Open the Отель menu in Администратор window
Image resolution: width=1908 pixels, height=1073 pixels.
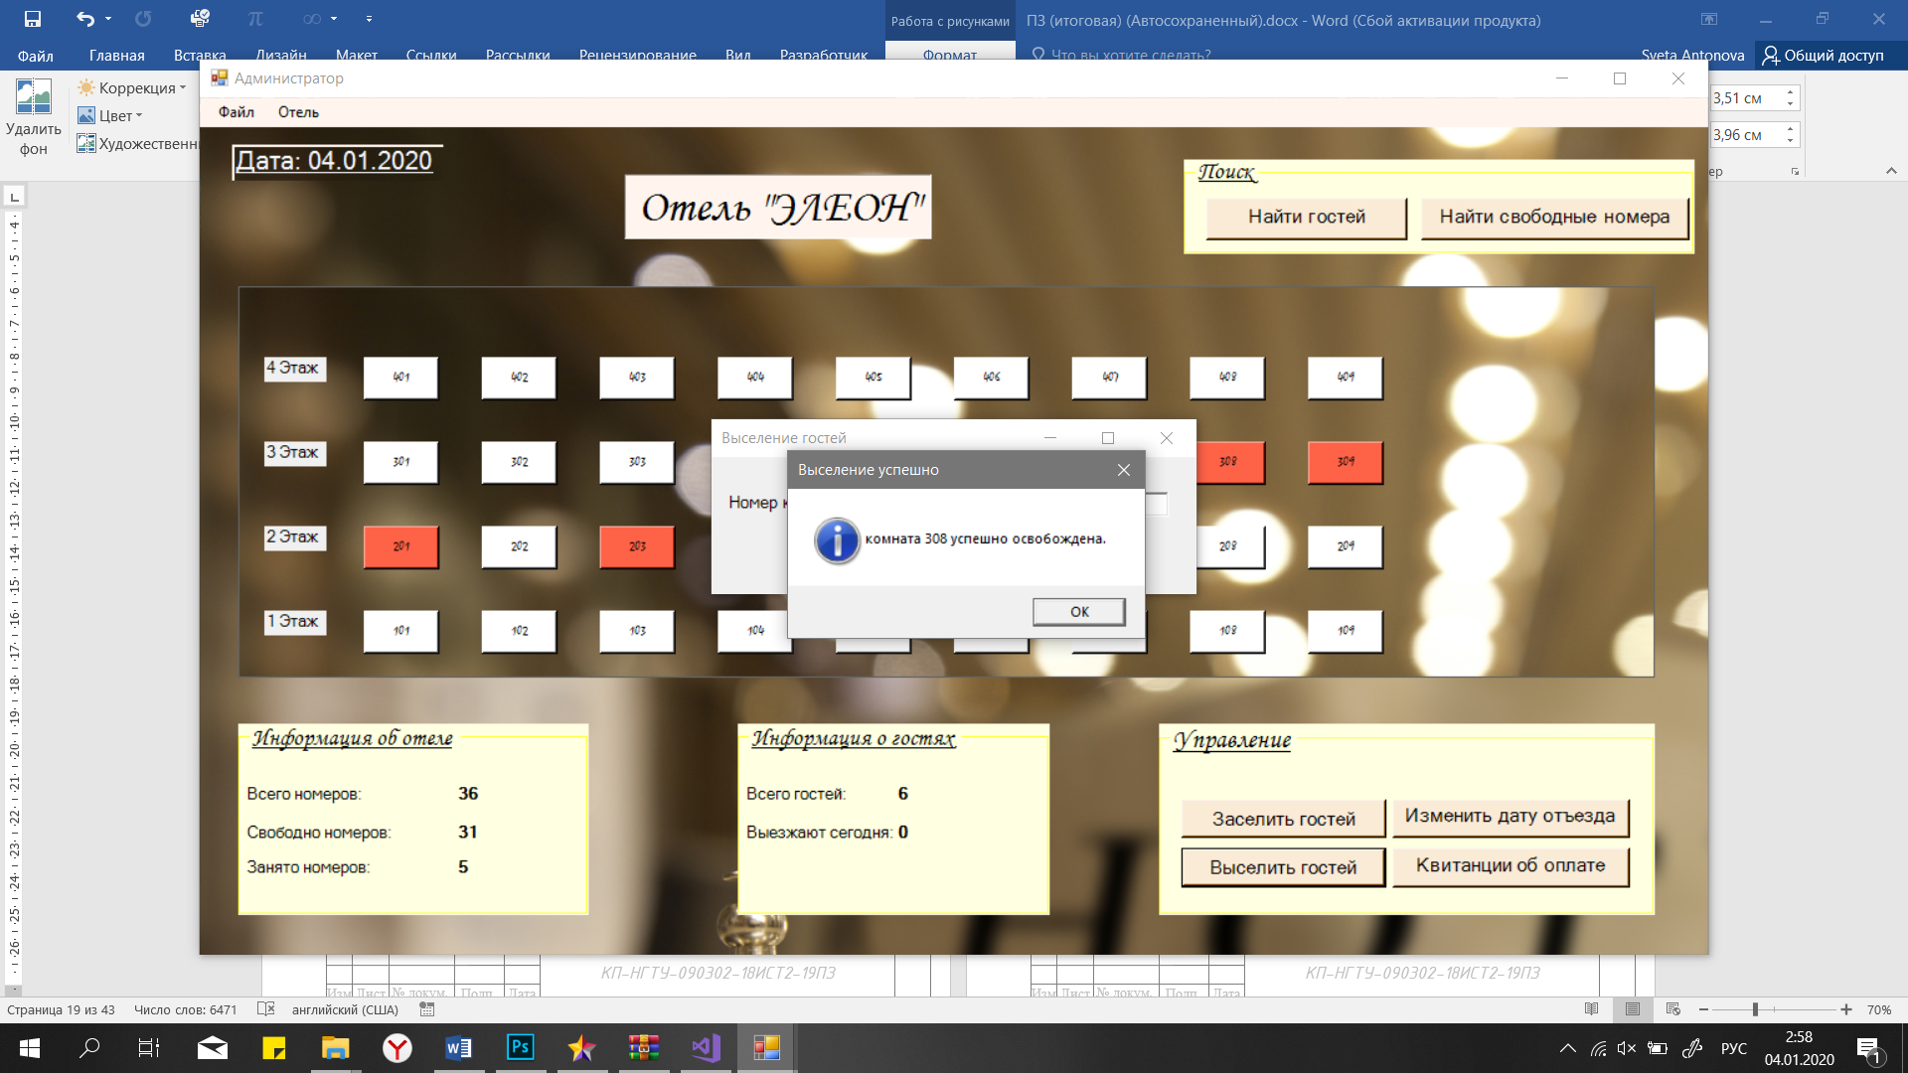[x=298, y=112]
